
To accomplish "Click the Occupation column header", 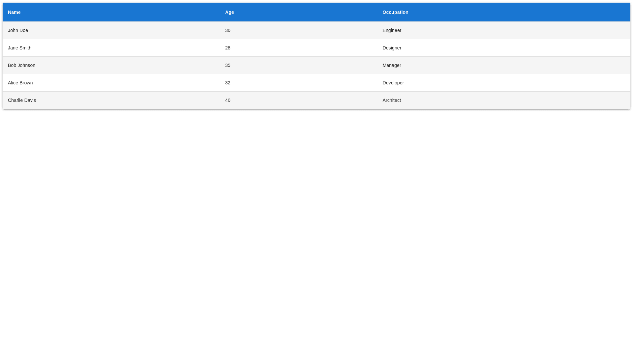I will (395, 12).
